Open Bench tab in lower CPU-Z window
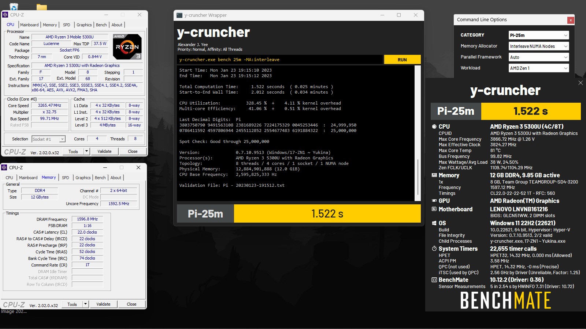This screenshot has height=329, width=586. click(100, 178)
